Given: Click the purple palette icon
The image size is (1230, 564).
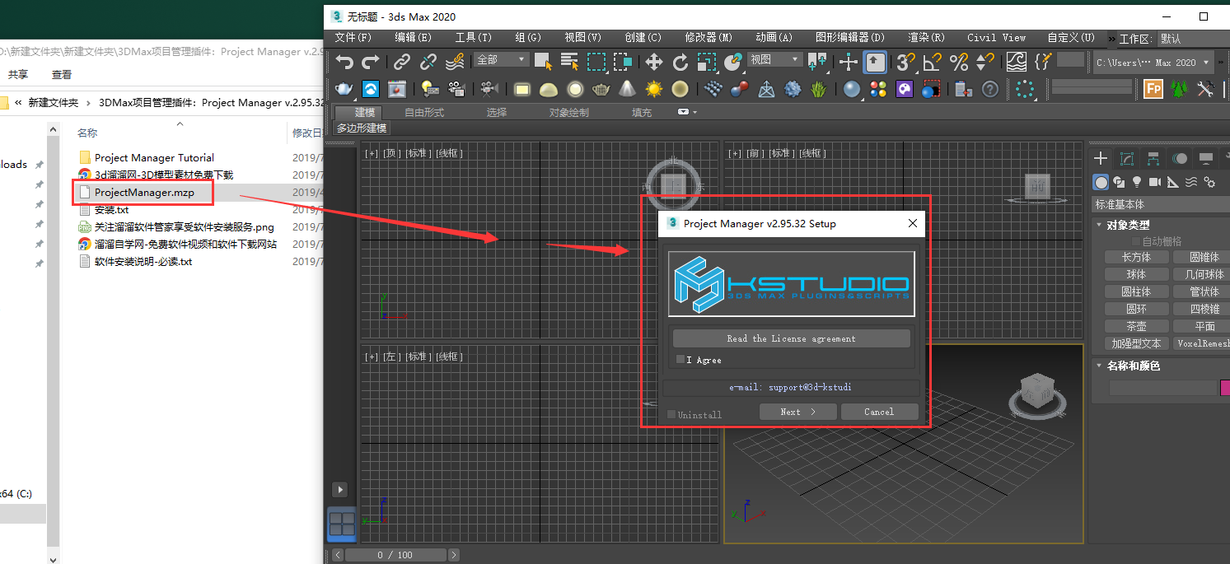Looking at the screenshot, I should (905, 89).
